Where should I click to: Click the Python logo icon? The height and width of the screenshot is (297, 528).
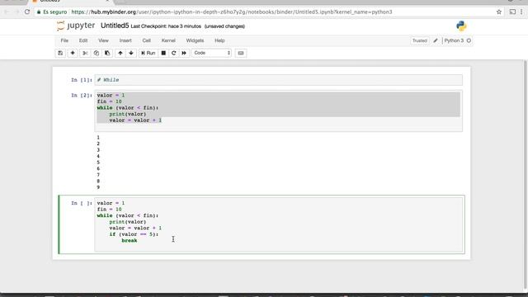coord(461,26)
